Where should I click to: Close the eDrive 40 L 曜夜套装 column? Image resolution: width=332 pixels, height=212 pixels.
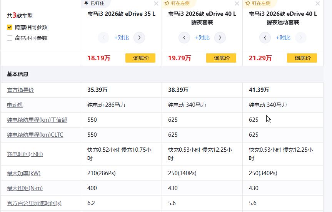(237, 4)
